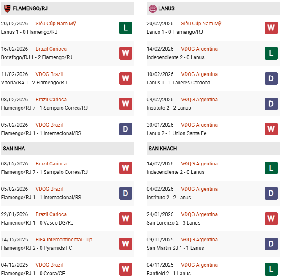Screen dimensions: 281x279
Task: Select the SÂN NHÀ section header
Action: (x=14, y=149)
